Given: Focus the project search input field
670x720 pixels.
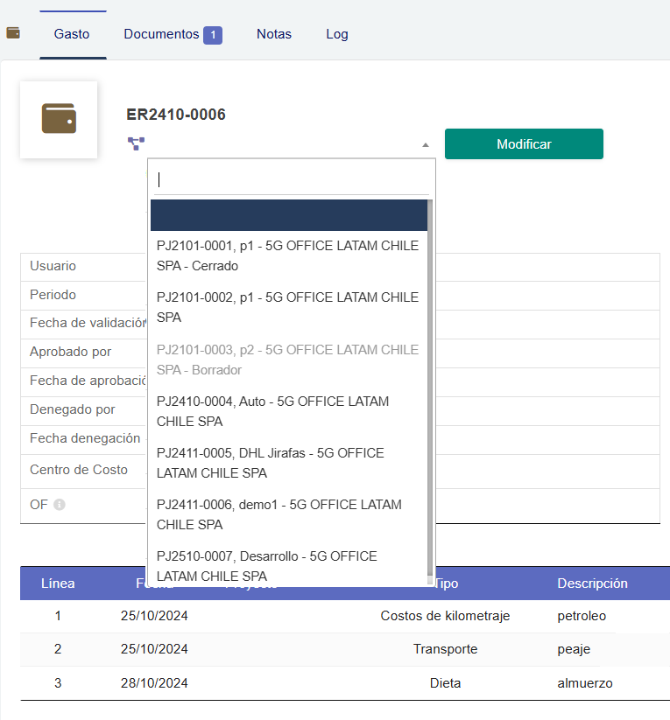Looking at the screenshot, I should (291, 179).
